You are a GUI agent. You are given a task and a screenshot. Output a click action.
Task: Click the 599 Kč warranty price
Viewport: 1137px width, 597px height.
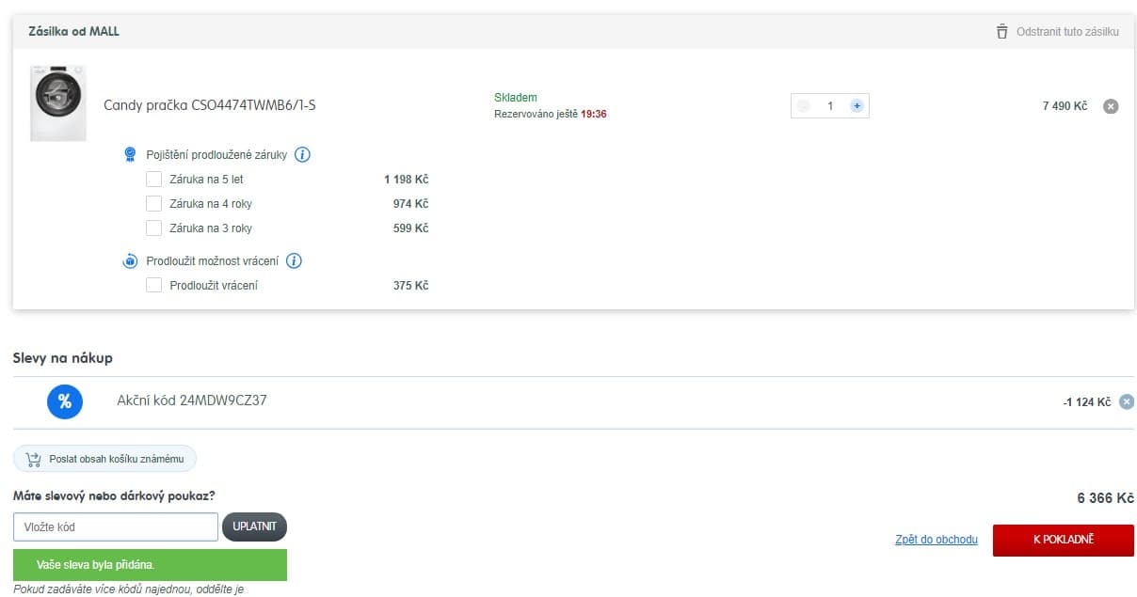(x=411, y=228)
